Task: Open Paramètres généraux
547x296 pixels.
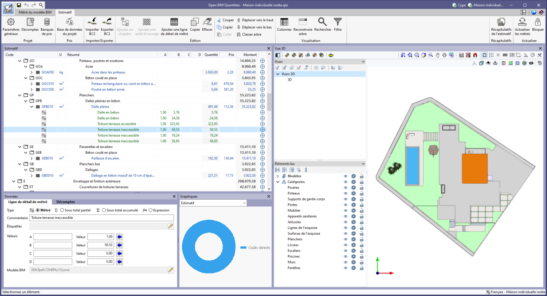Action: tap(11, 26)
